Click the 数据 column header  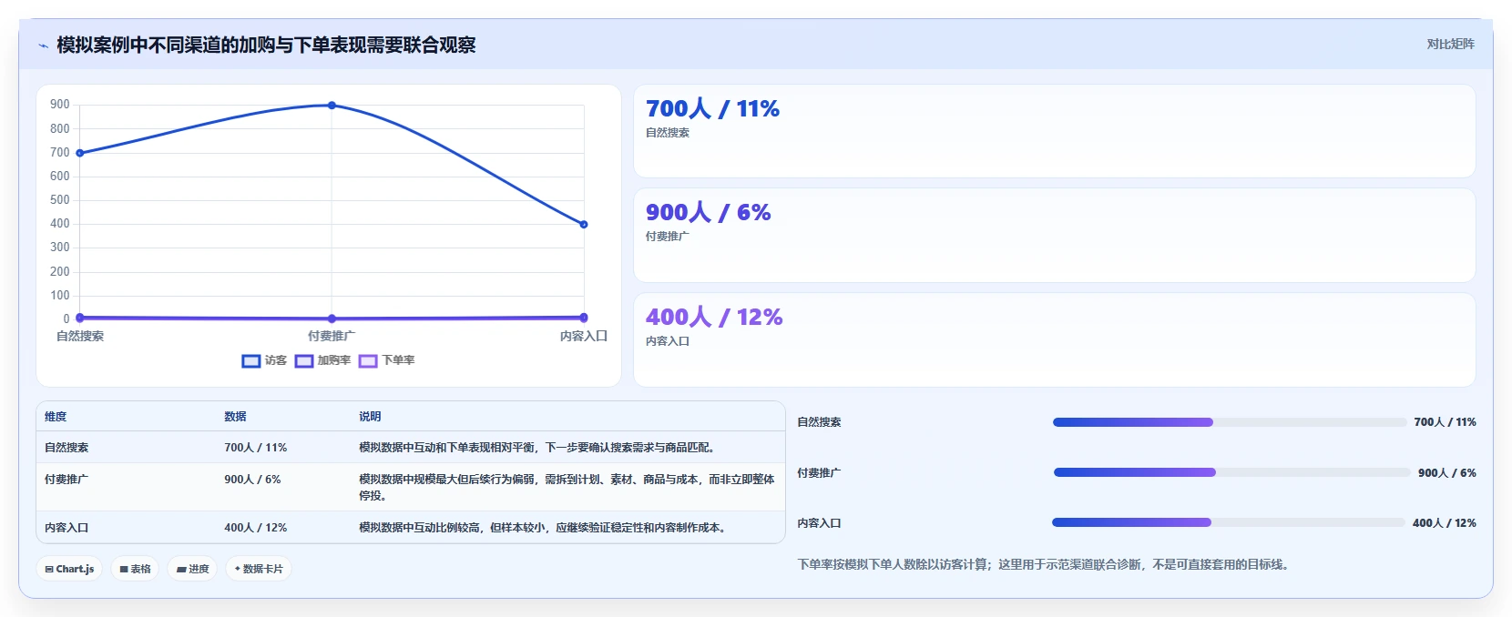[x=235, y=417]
